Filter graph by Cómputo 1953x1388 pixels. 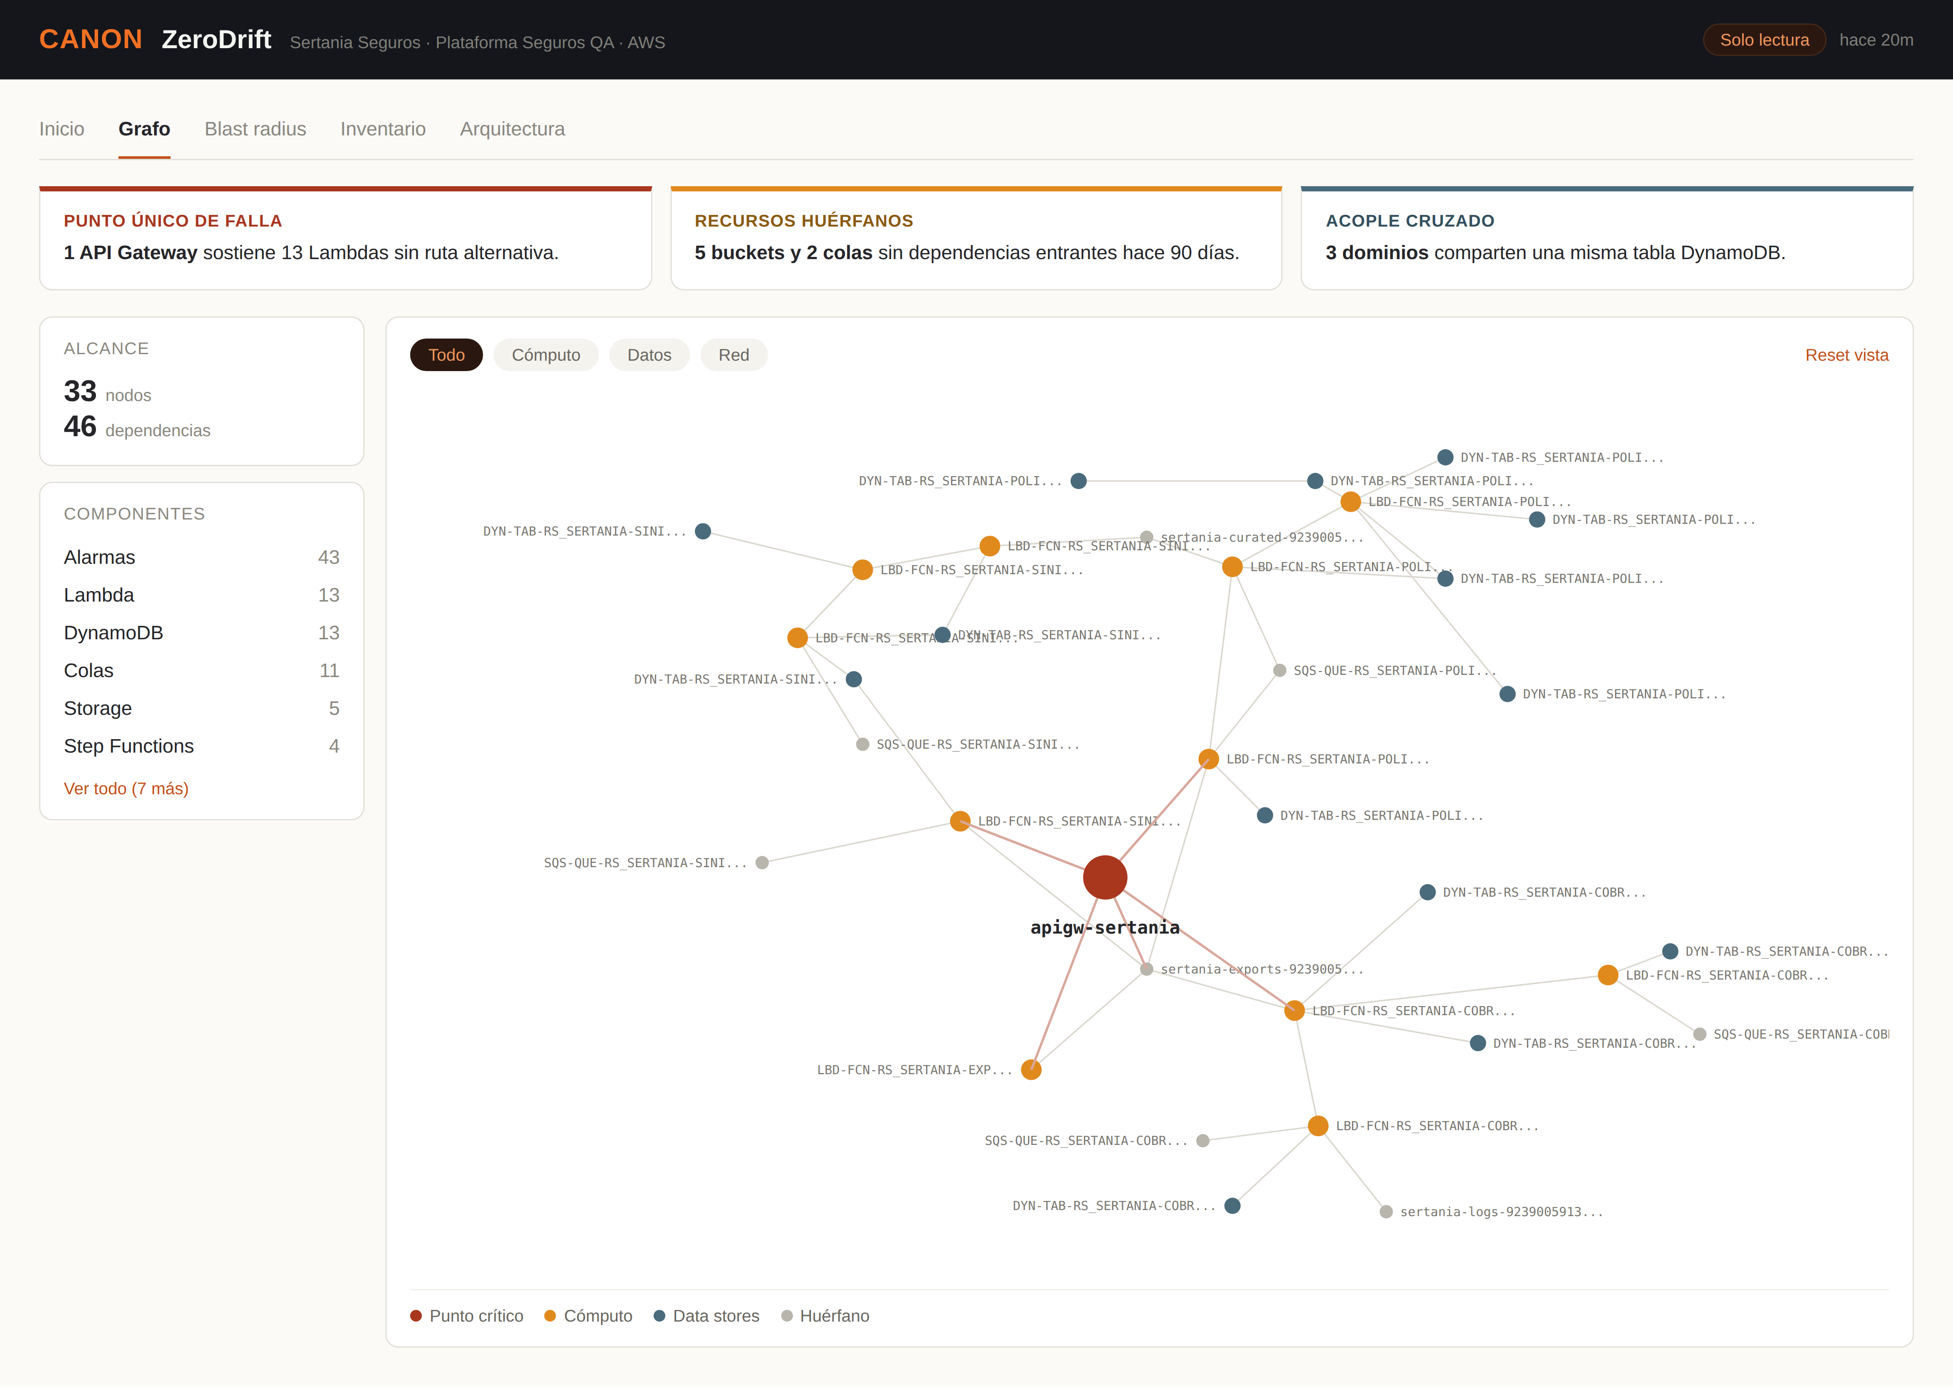coord(545,355)
